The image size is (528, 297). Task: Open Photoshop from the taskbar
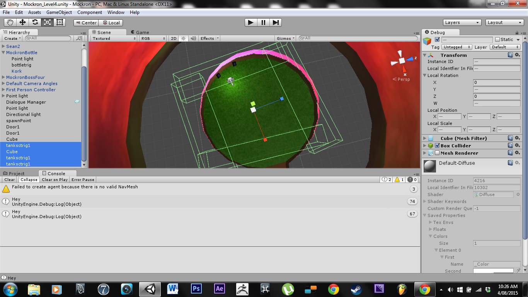196,289
